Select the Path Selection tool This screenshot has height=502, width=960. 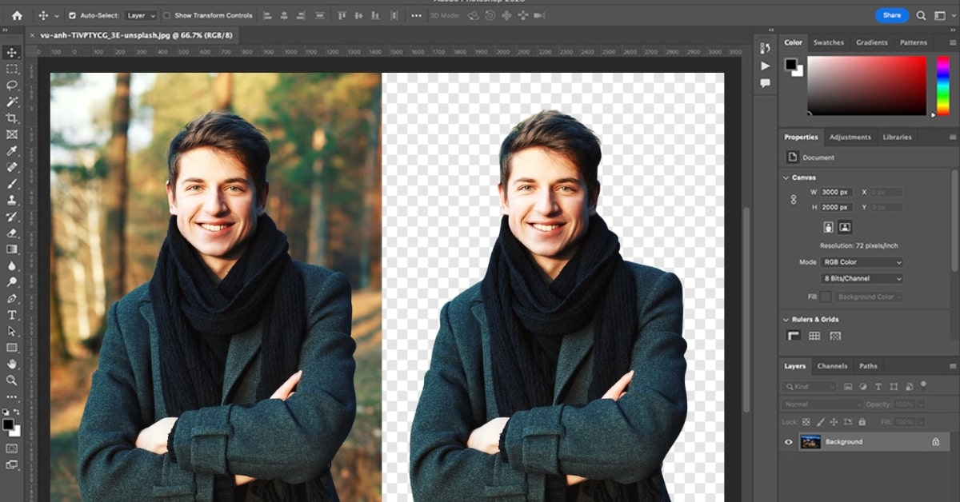point(12,332)
